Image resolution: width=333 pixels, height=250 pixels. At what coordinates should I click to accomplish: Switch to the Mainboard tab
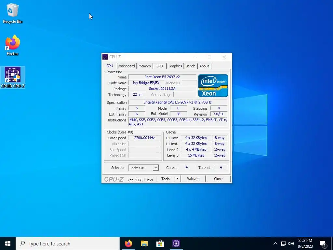(x=127, y=66)
